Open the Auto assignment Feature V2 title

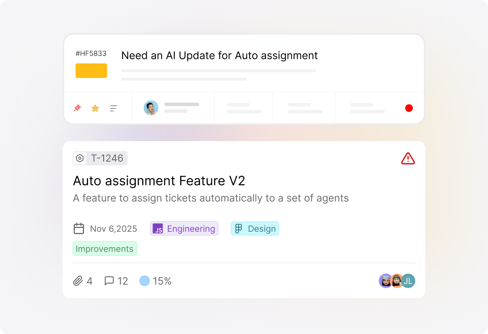159,181
